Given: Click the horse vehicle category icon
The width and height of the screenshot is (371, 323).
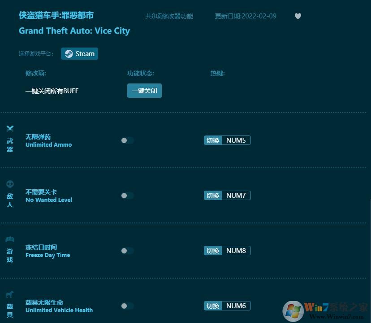Looking at the screenshot, I should point(10,294).
